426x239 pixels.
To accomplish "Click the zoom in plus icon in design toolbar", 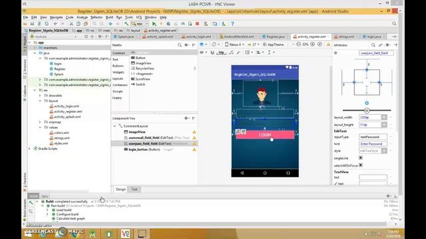I will tap(312, 44).
